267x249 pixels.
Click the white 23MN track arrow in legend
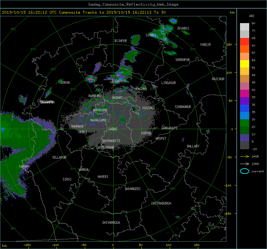pyautogui.click(x=244, y=164)
